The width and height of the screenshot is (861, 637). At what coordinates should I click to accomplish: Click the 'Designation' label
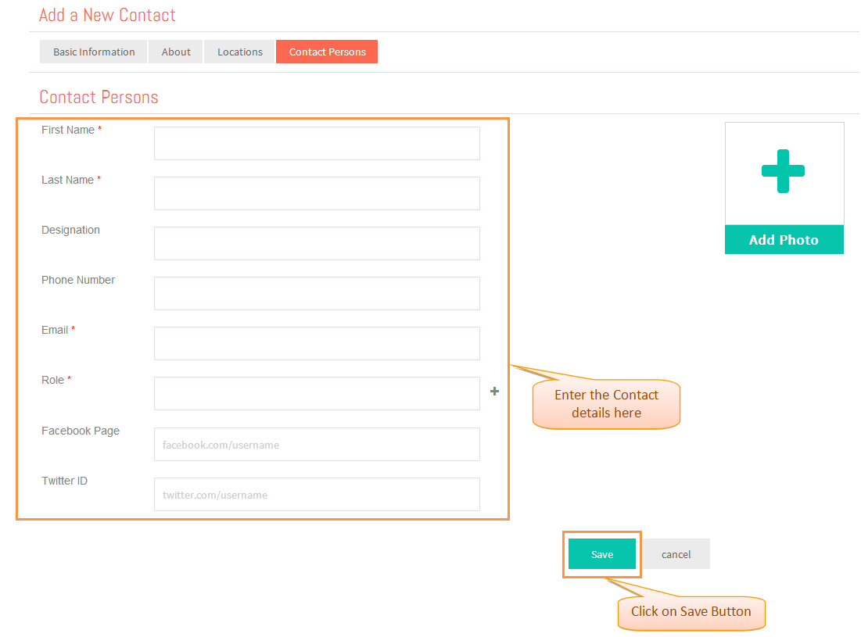pyautogui.click(x=71, y=230)
